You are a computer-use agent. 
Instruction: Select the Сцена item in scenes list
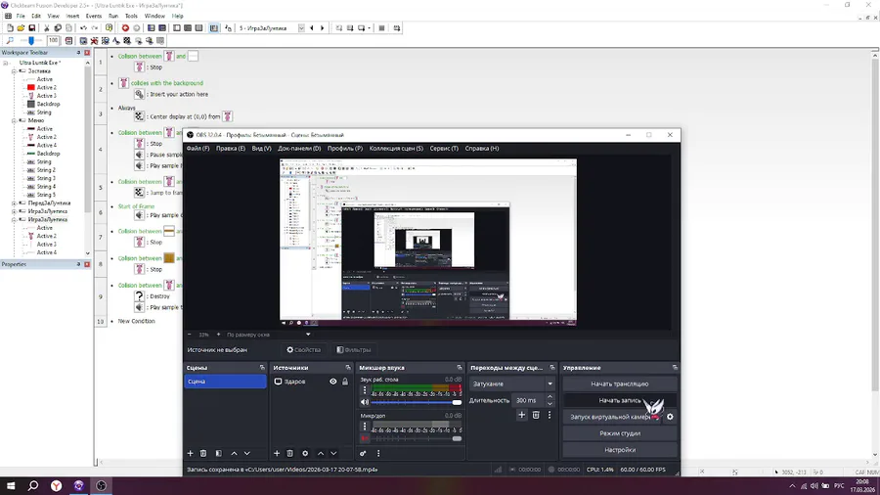(225, 382)
